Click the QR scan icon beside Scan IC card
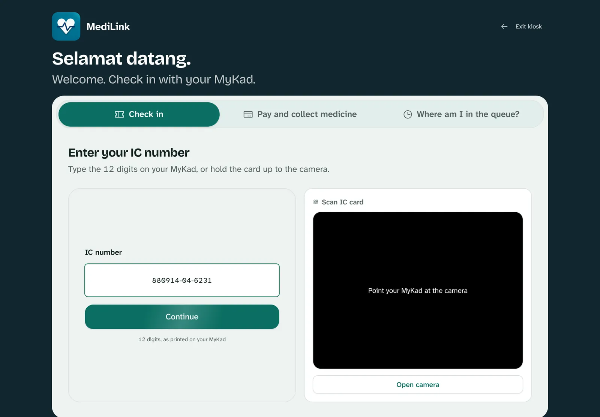 316,202
